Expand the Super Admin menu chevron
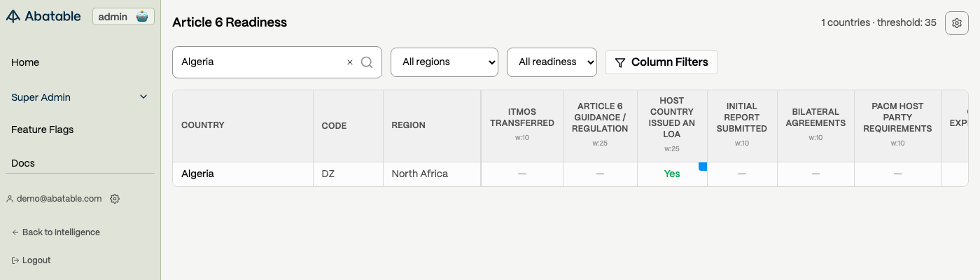The width and height of the screenshot is (980, 280). (x=143, y=97)
